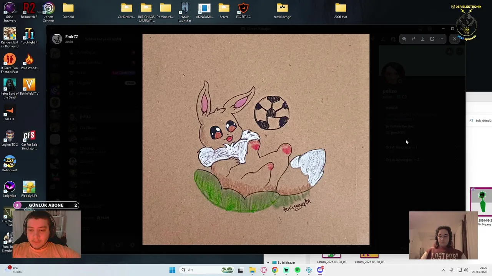The image size is (492, 276).
Task: Maximize the Discord window
Action: 452,29
